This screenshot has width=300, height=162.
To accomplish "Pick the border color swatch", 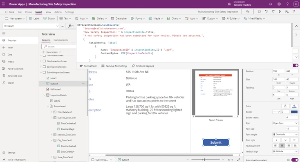I will [294, 112].
